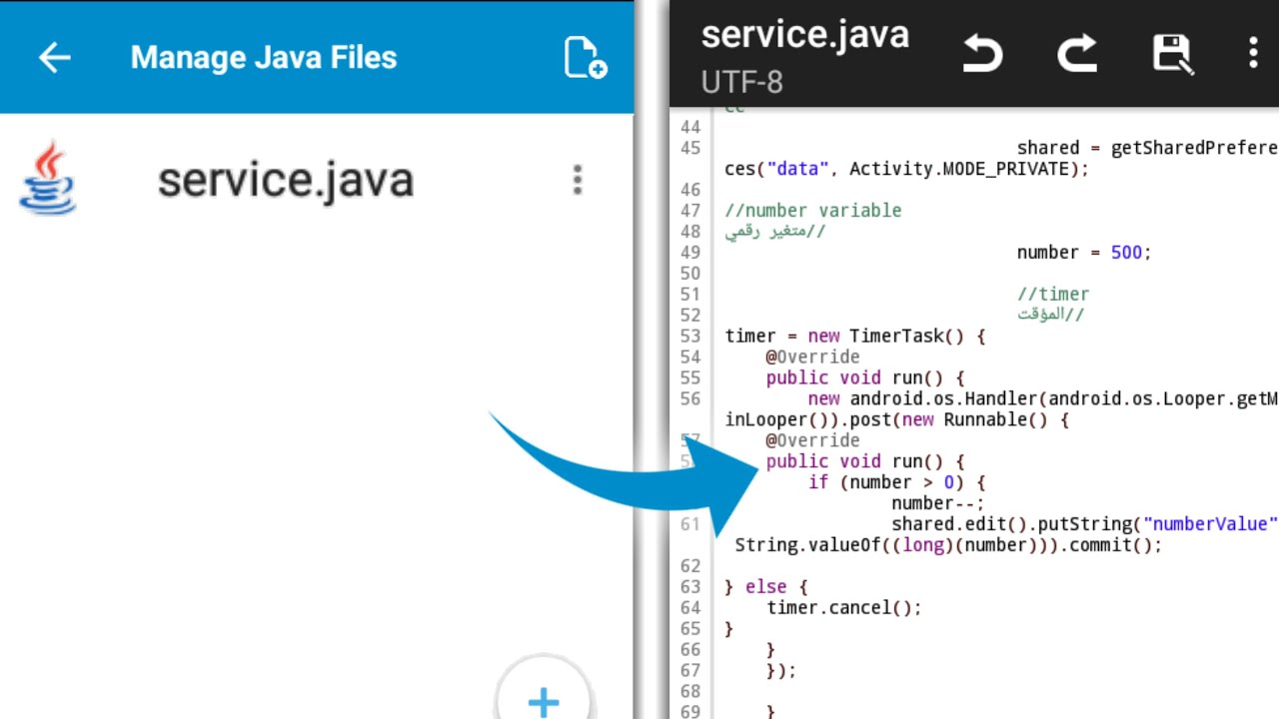Open service.java row overflow menu

577,180
